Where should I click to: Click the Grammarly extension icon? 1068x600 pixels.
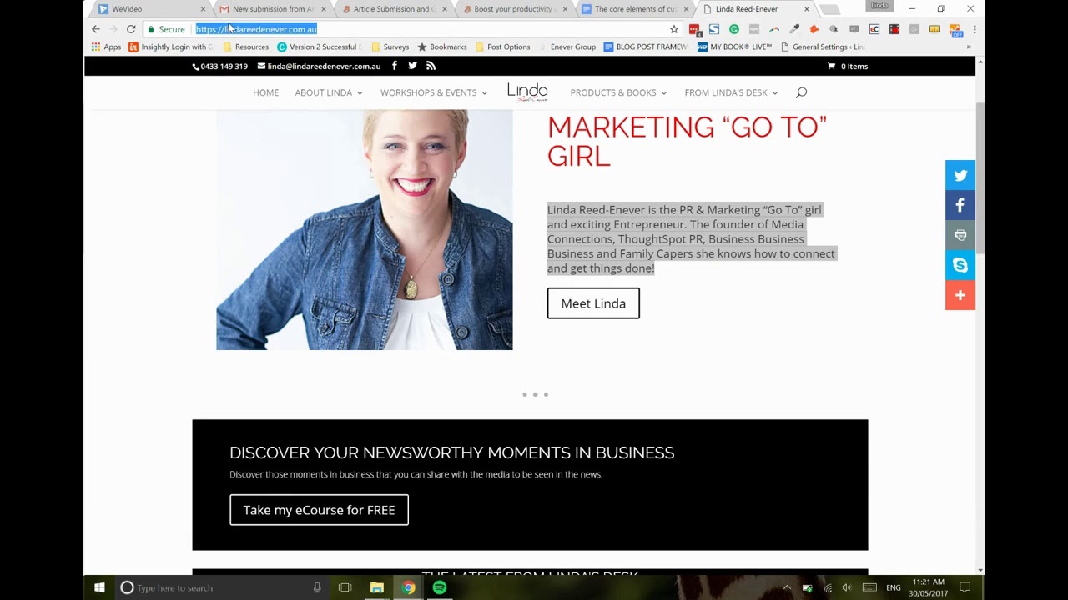coord(734,29)
